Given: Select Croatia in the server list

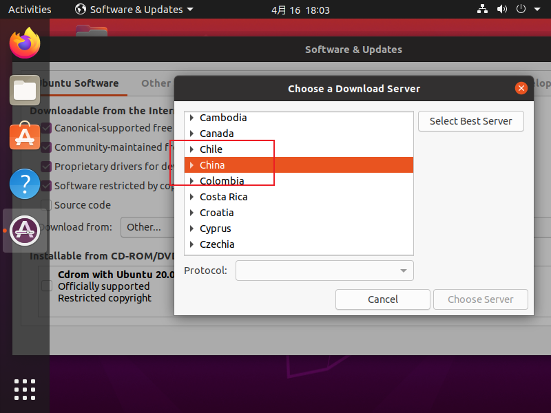Looking at the screenshot, I should point(299,213).
